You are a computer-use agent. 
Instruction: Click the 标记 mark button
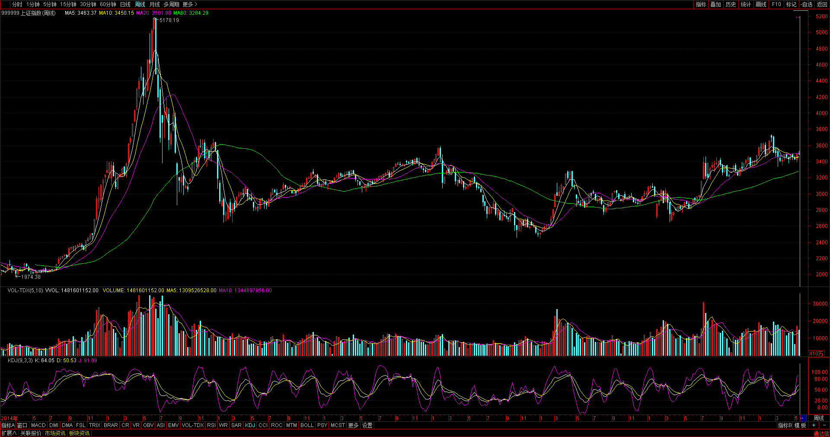[791, 4]
